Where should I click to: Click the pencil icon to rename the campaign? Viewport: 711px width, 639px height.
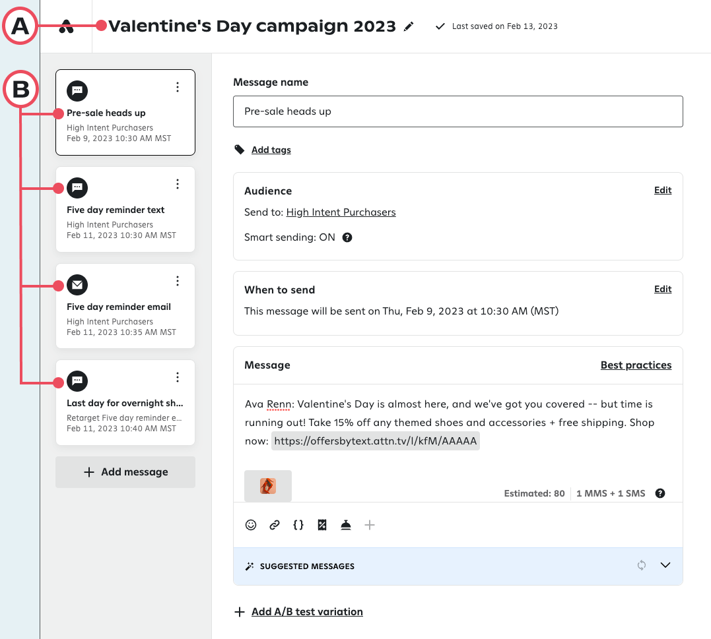[x=408, y=26]
